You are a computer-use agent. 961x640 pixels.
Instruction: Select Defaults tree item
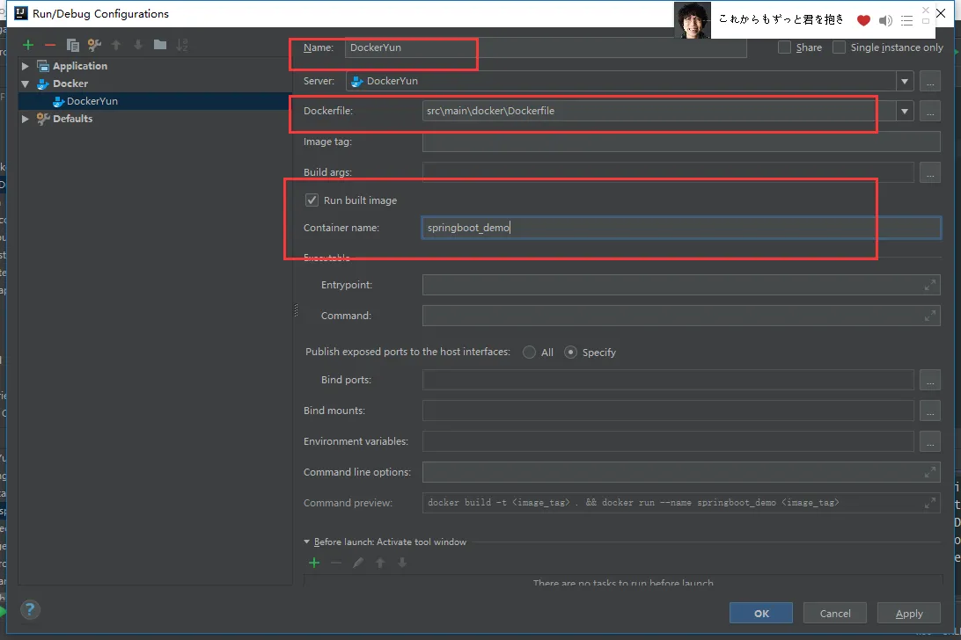click(72, 119)
